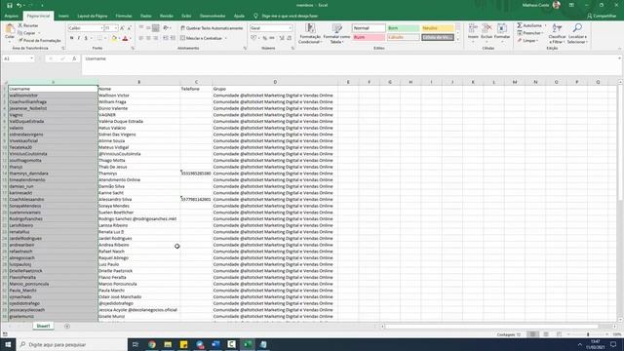
Task: Toggle bold formatting
Action: 71,38
